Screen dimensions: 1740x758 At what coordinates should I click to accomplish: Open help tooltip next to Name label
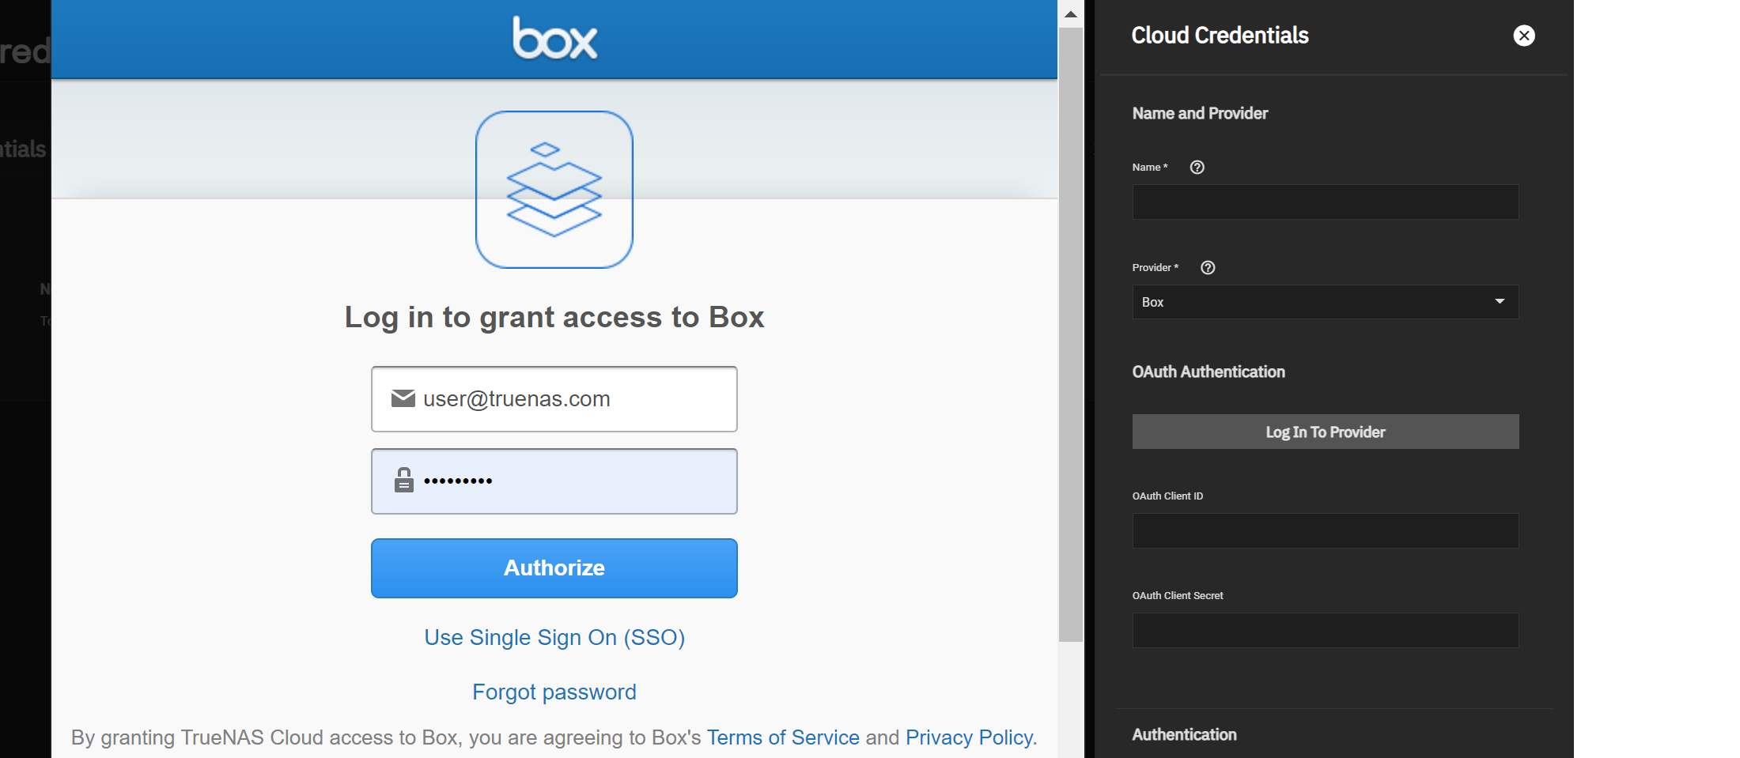coord(1197,167)
